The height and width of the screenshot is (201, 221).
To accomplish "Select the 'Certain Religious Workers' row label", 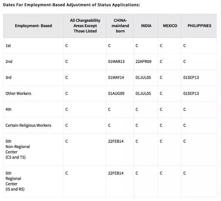I will [28, 125].
